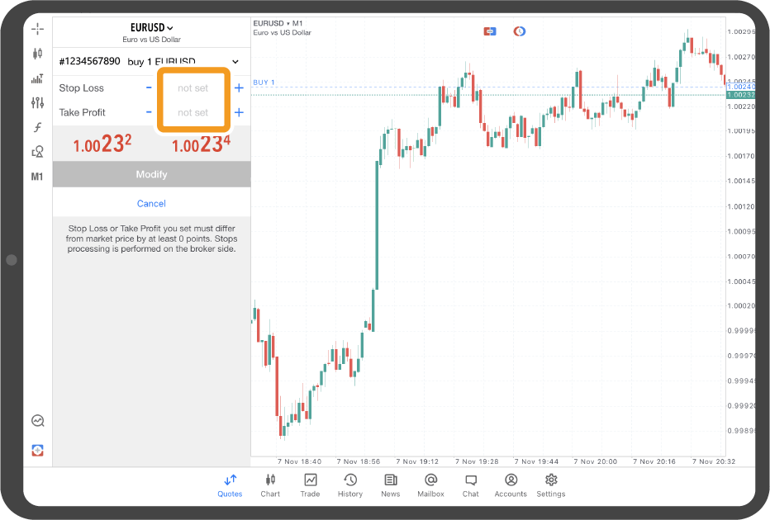Open the candlestick chart type icon
The image size is (770, 520).
(37, 54)
